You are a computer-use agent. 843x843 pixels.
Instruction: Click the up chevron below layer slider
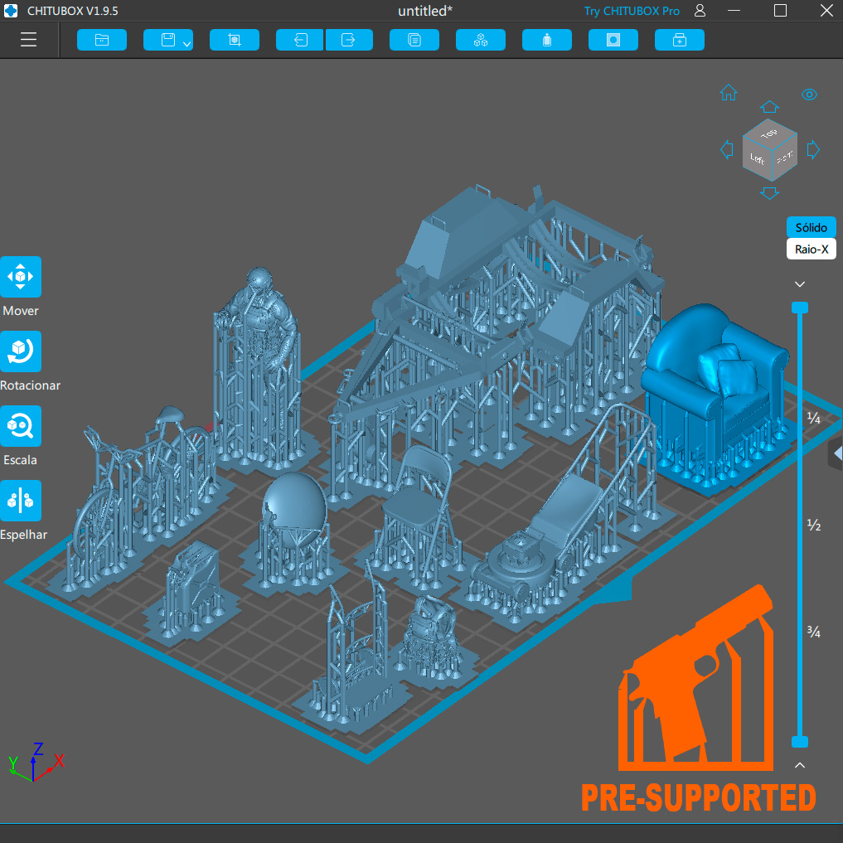pyautogui.click(x=800, y=765)
